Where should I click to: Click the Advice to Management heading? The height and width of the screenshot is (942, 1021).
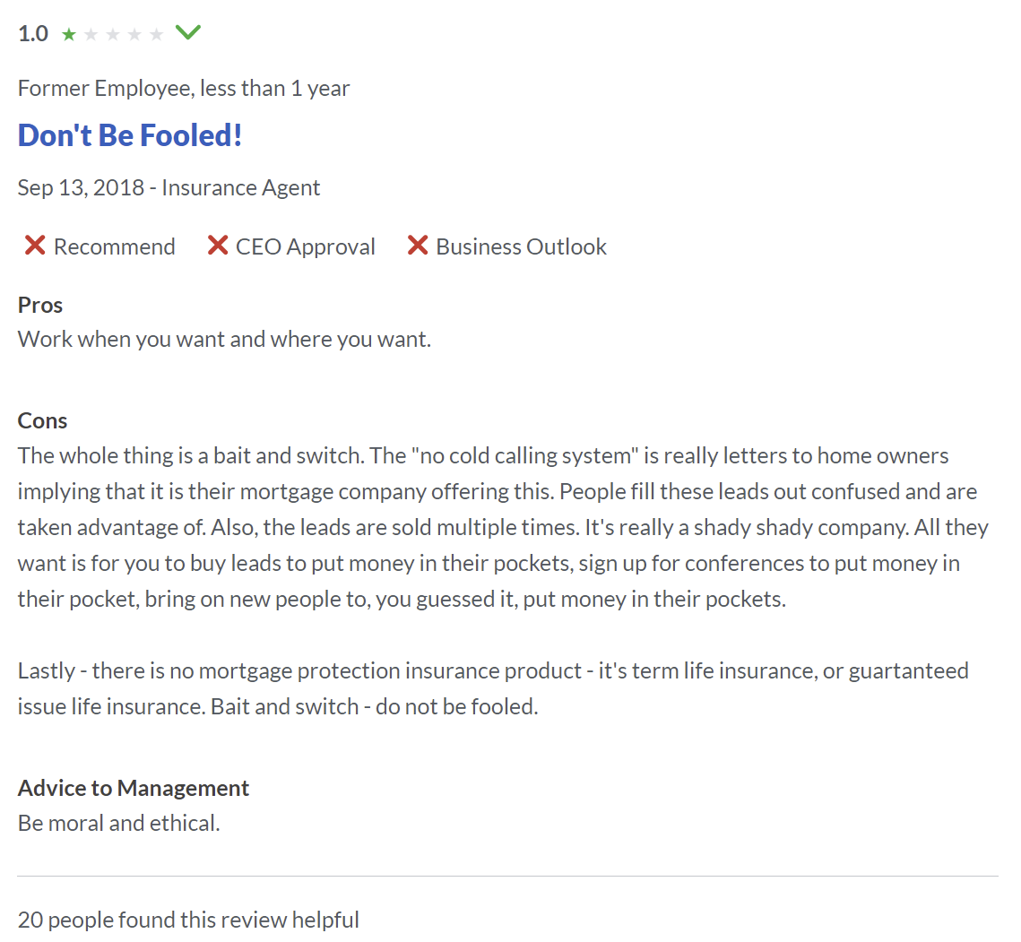133,788
